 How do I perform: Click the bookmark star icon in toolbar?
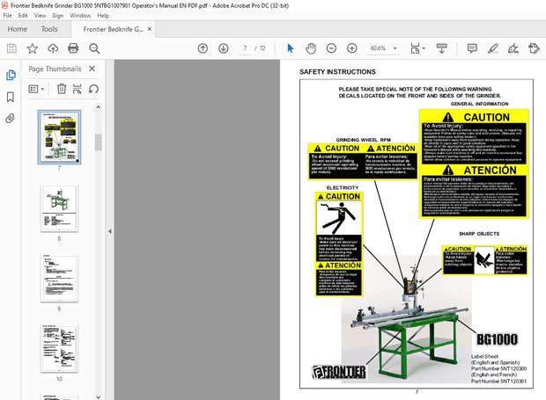[x=32, y=48]
